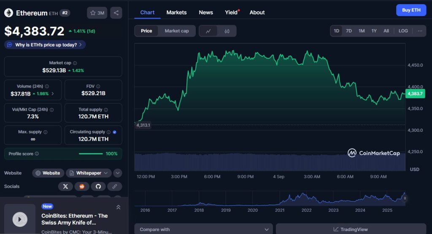Switch to candlestick chart icon
This screenshot has height=234, width=432.
pyautogui.click(x=227, y=31)
